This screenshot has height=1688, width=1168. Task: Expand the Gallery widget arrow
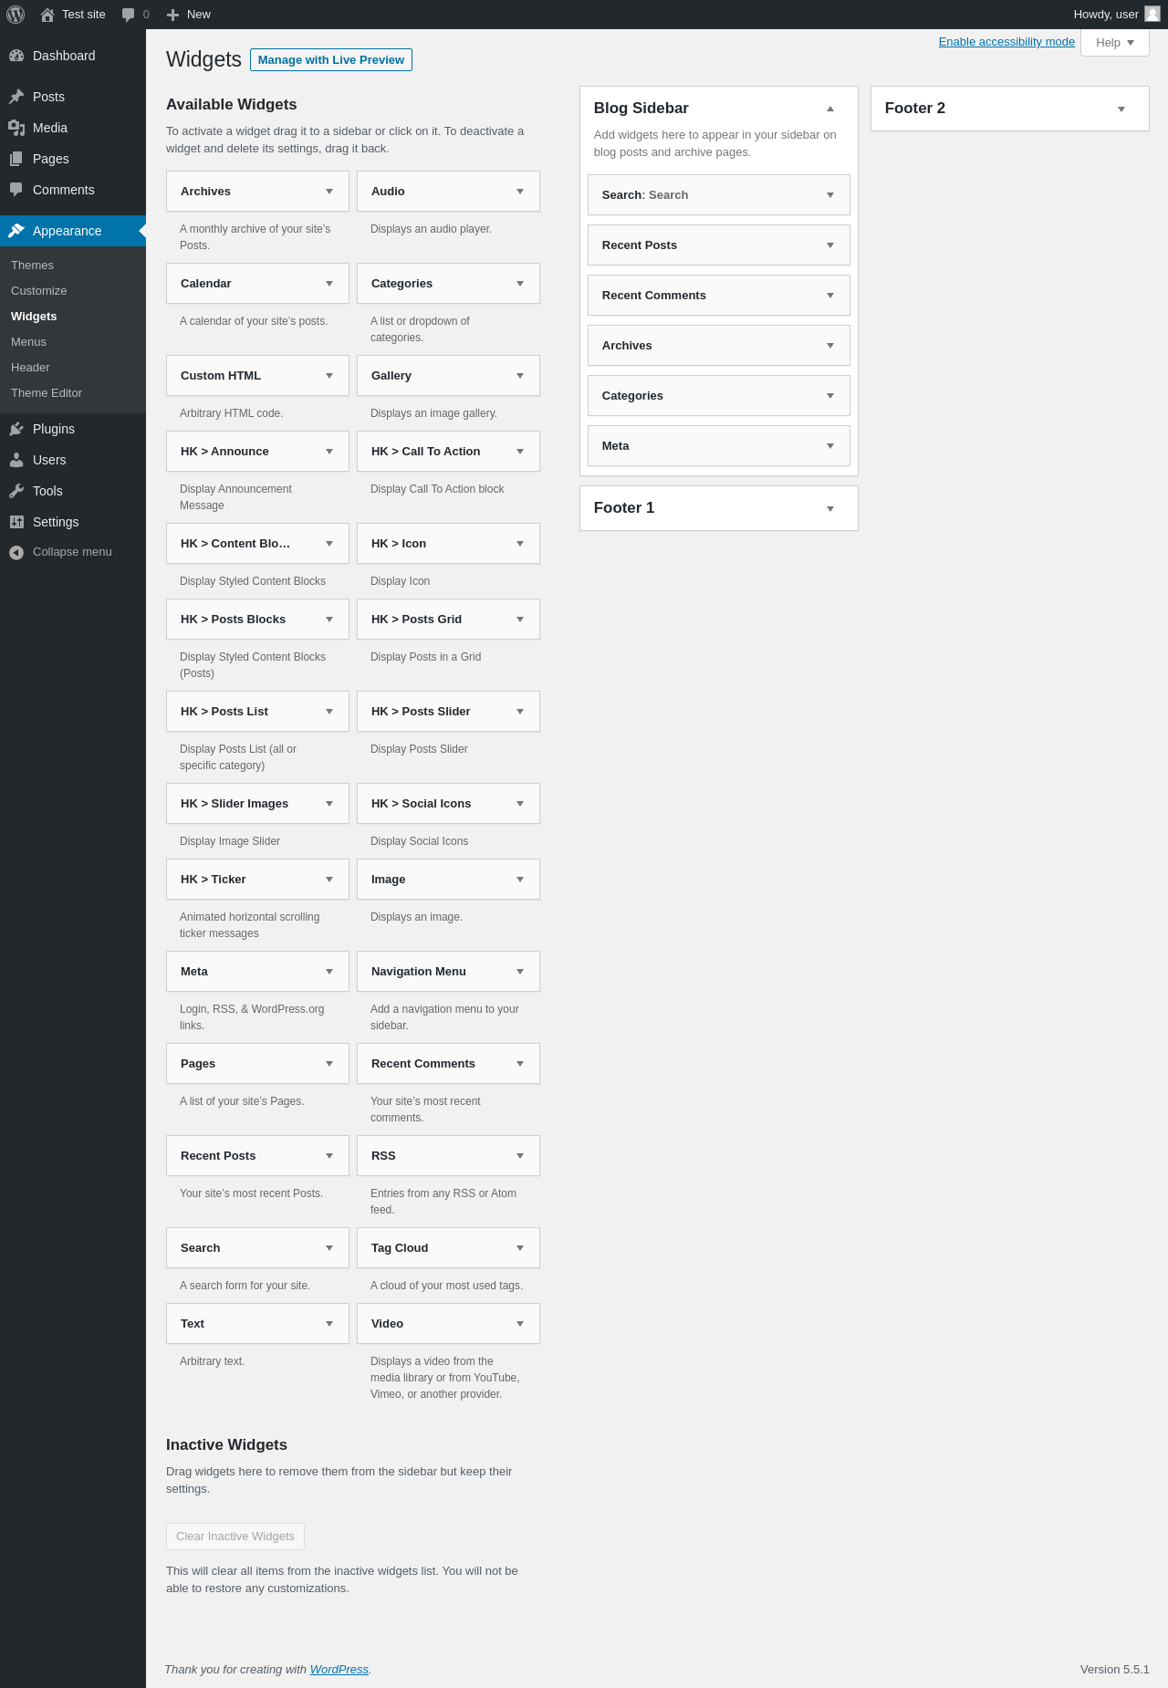(x=520, y=376)
